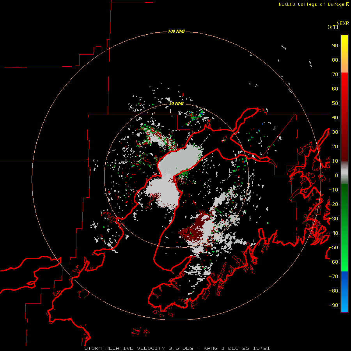
Task: Click the 50 NMI range ring label
Action: (x=176, y=103)
